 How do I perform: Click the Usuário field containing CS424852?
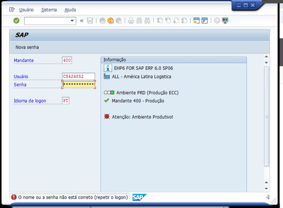[79, 76]
